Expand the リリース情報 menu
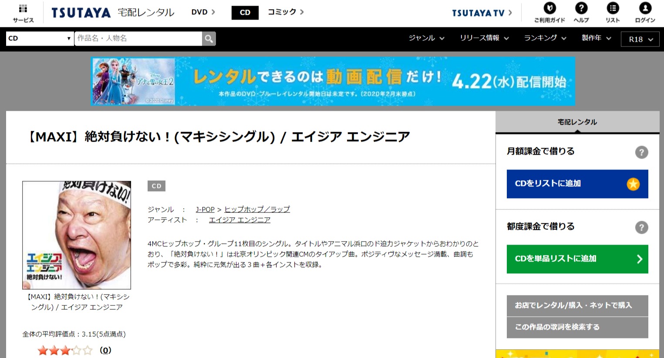664x358 pixels. coord(484,38)
